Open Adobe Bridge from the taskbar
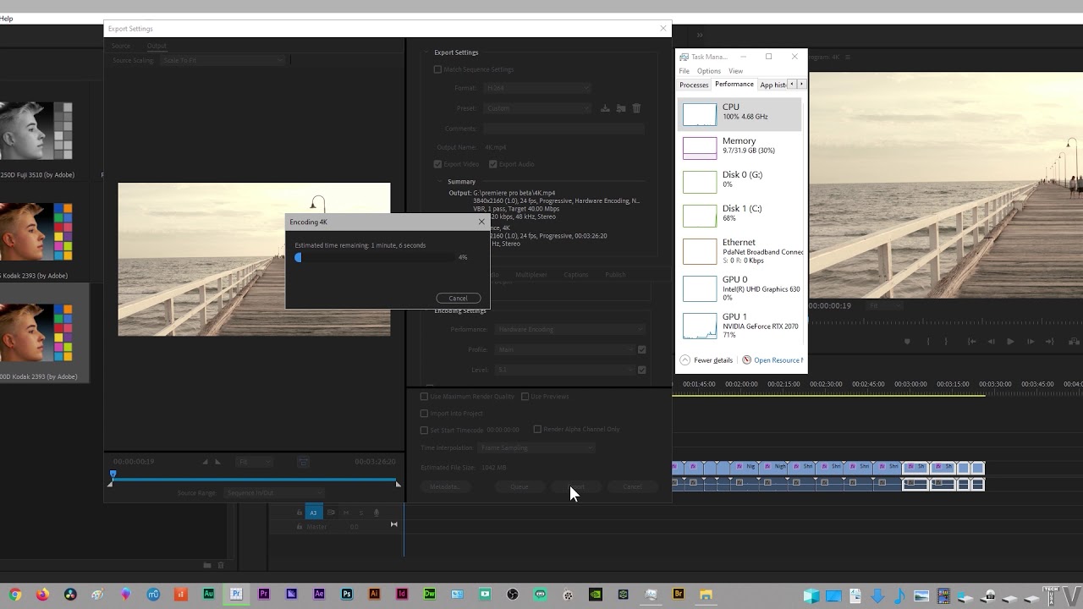The image size is (1083, 609). [x=678, y=595]
